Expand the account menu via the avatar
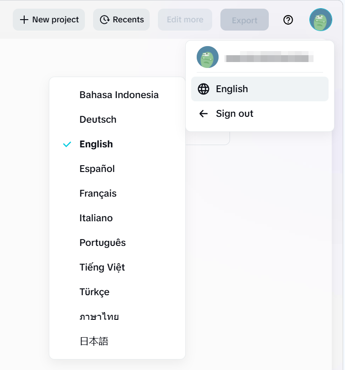The image size is (345, 370). coord(320,20)
